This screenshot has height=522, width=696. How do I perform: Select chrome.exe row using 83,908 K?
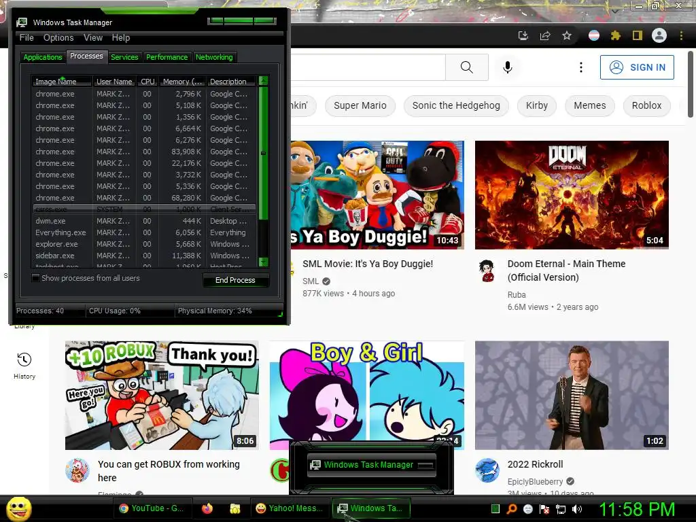click(x=144, y=152)
